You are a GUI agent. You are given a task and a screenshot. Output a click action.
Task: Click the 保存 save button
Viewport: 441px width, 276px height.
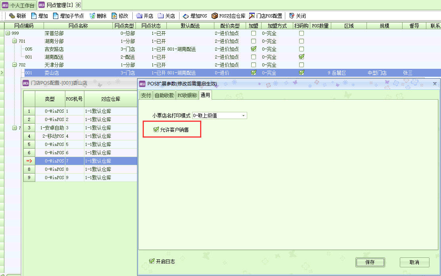pyautogui.click(x=370, y=262)
